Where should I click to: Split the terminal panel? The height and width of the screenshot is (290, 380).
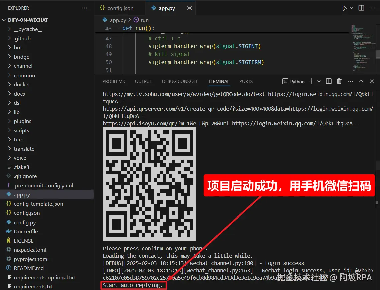329,81
